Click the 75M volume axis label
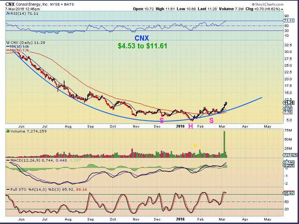 pos(288,130)
